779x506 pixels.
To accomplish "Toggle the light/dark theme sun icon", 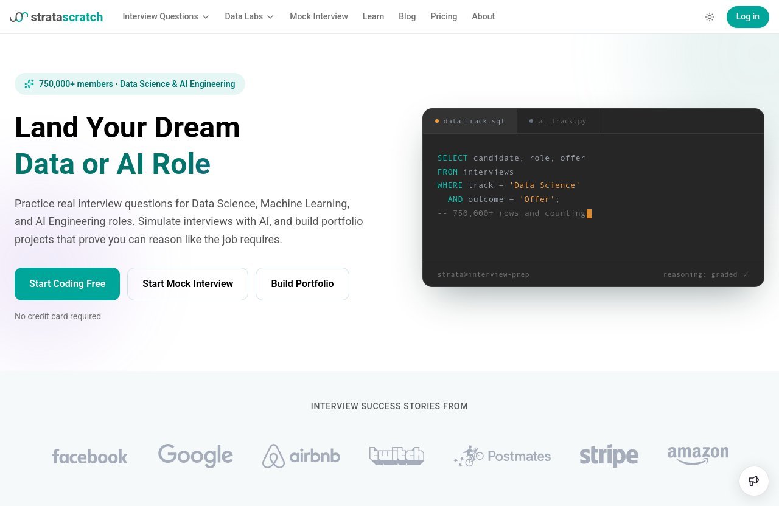I will 710,17.
